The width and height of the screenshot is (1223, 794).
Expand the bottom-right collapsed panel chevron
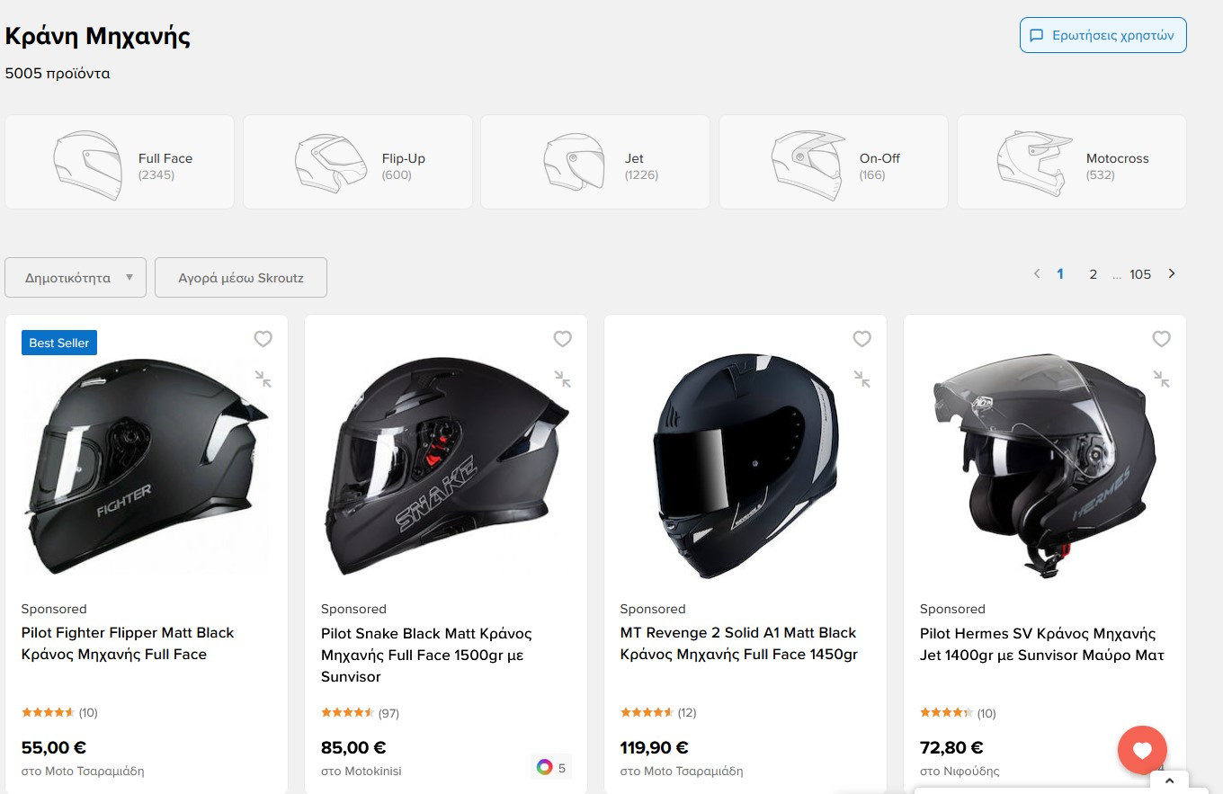[1169, 781]
